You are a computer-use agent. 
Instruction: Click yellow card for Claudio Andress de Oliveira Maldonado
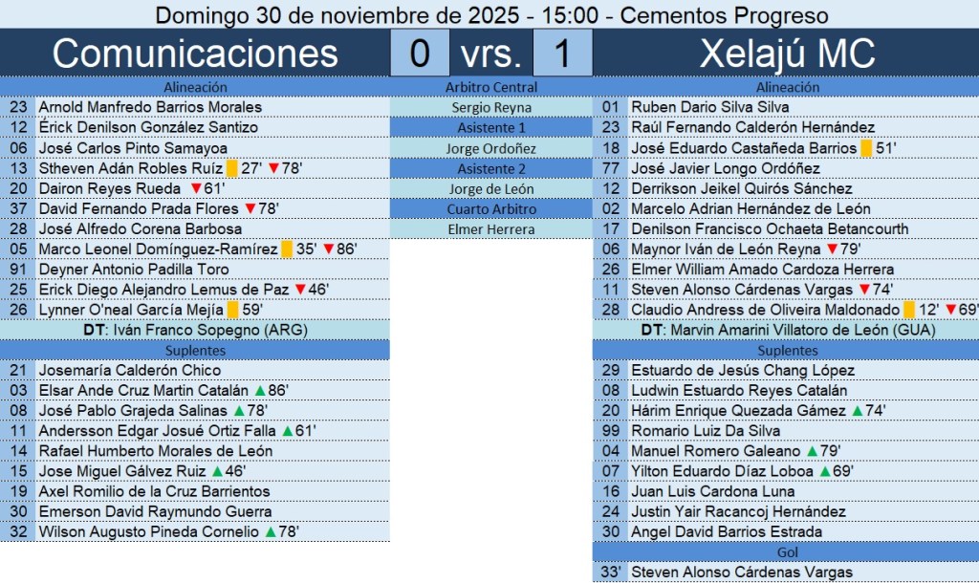[909, 310]
